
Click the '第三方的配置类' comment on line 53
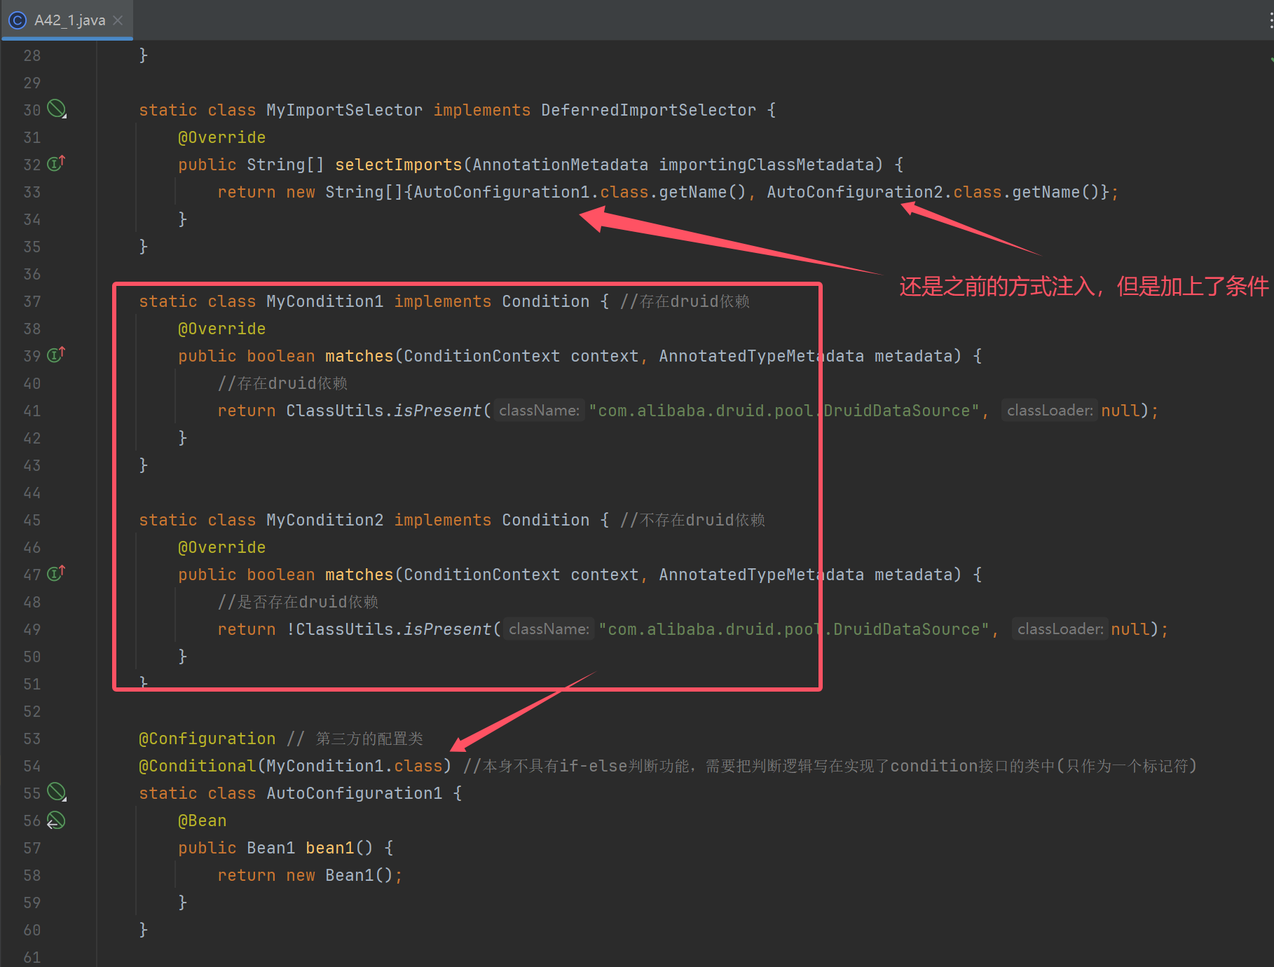(x=369, y=739)
